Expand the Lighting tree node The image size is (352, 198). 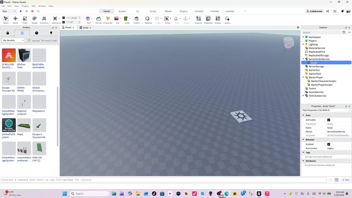pos(303,44)
